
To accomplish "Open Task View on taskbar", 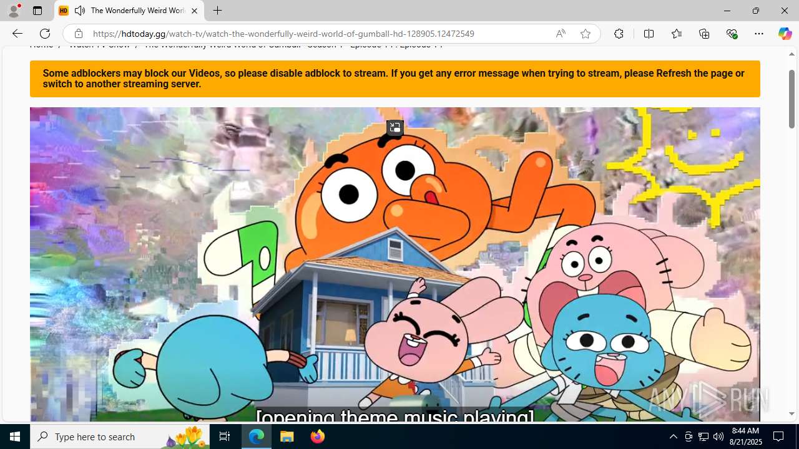I will 225,437.
